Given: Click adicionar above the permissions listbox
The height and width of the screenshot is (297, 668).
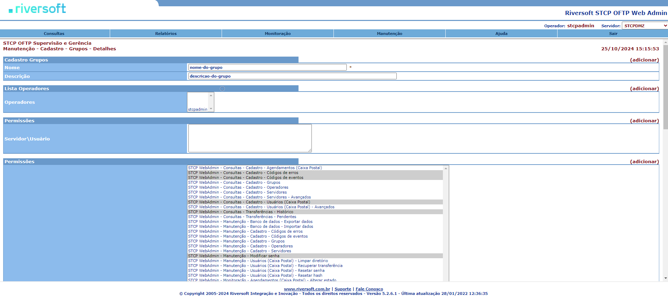Looking at the screenshot, I should (644, 161).
